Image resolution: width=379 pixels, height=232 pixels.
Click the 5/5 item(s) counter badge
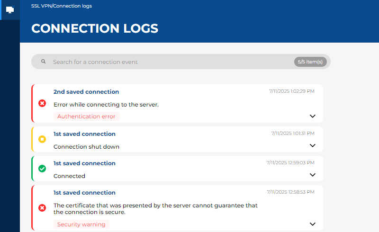point(310,62)
